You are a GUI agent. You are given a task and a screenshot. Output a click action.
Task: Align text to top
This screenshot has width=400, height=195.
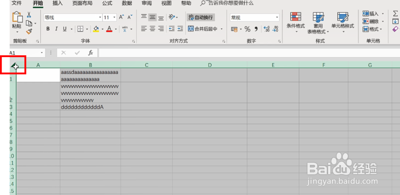pos(144,17)
